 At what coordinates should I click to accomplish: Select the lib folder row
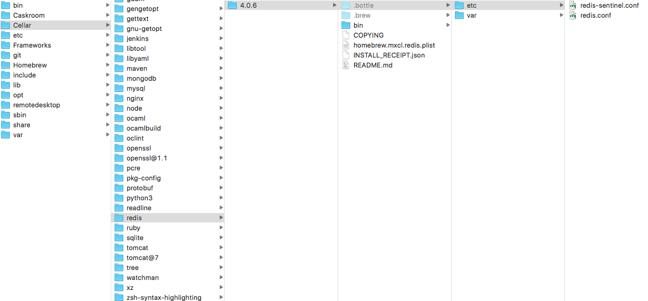click(55, 85)
